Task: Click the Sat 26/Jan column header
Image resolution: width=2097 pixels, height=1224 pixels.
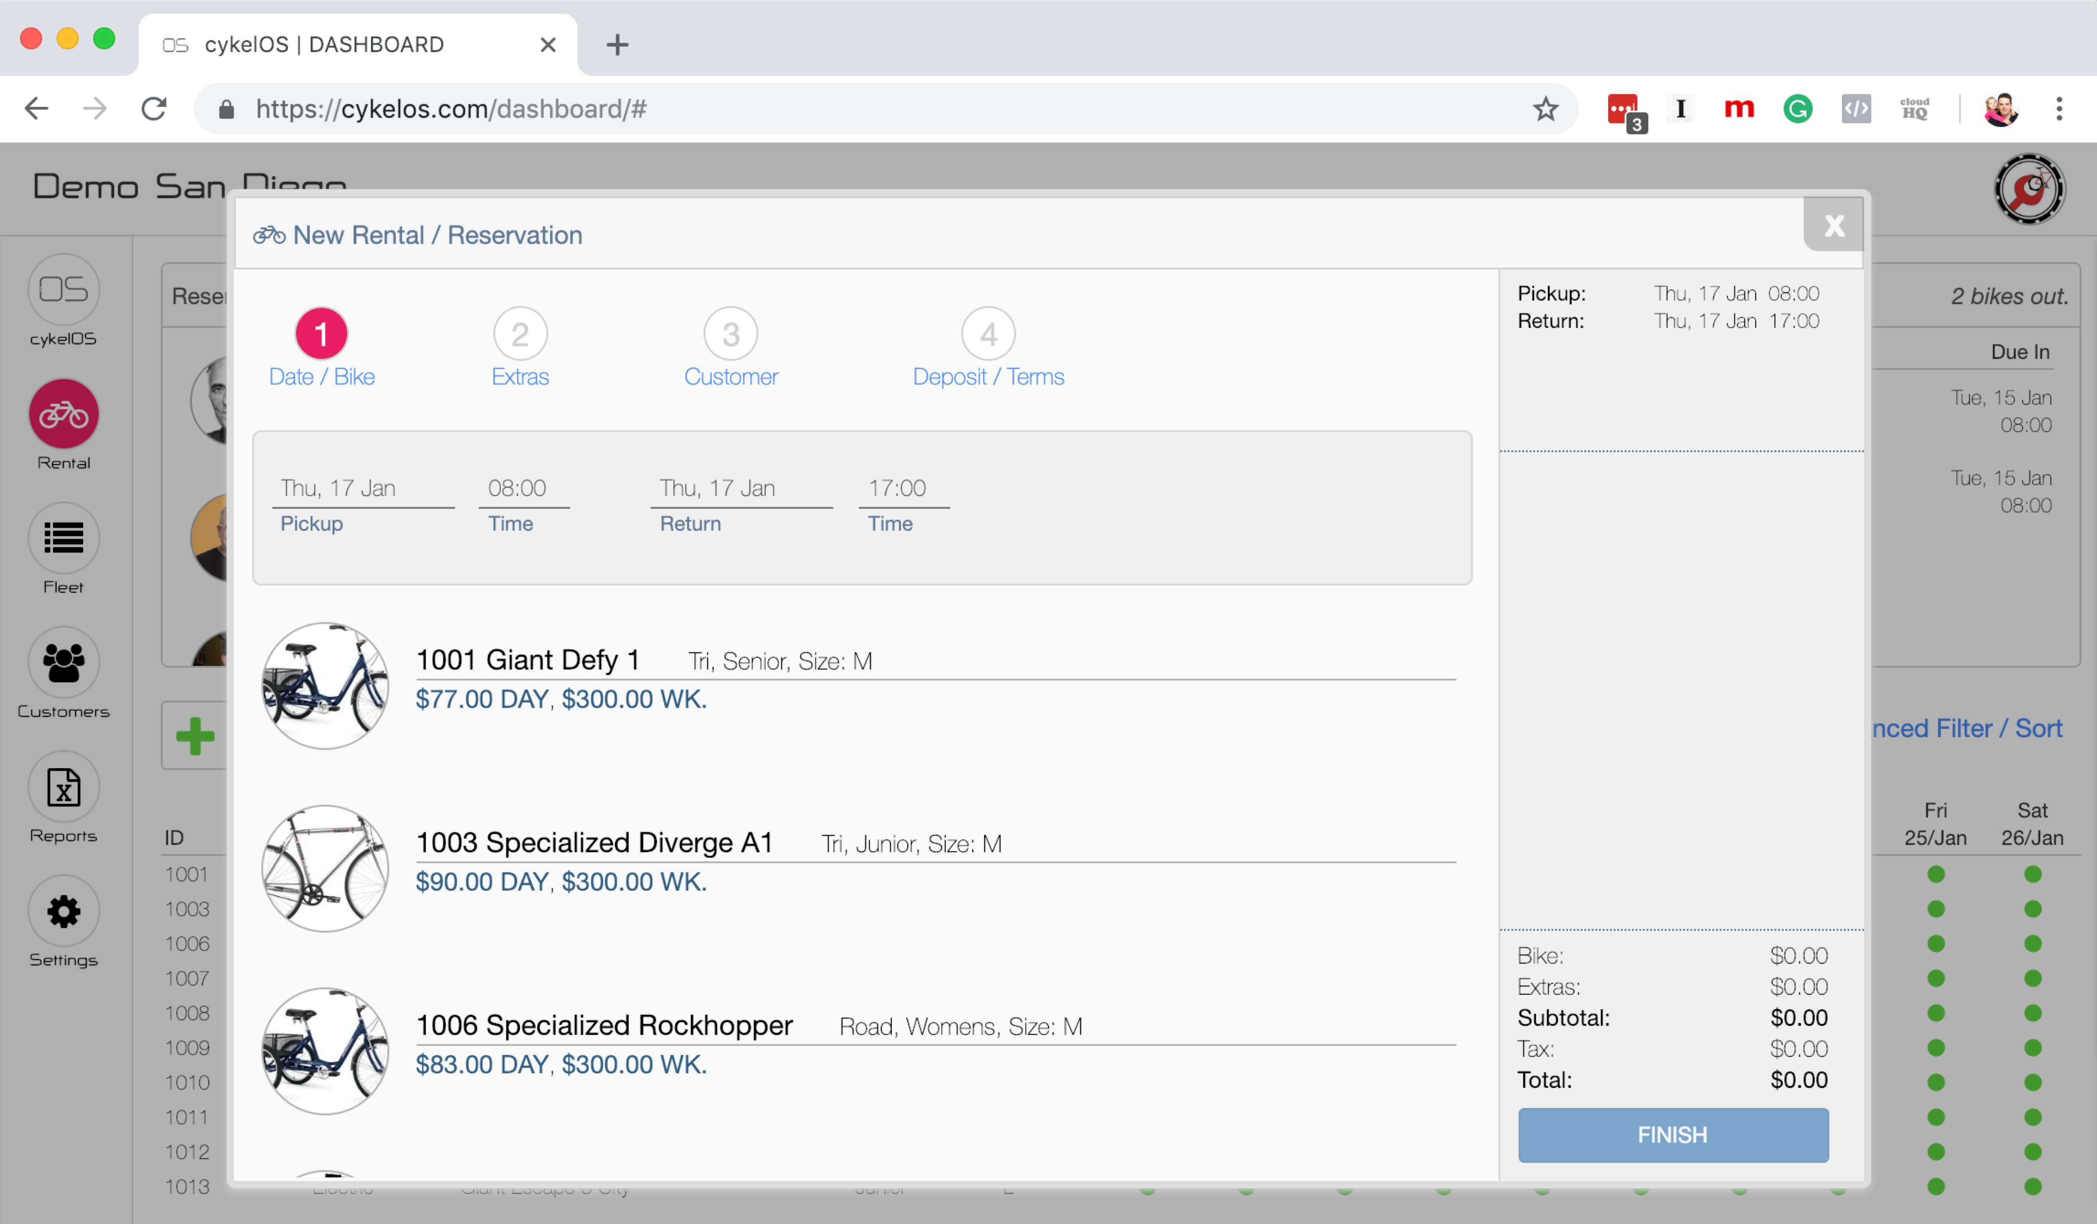Action: (2032, 824)
